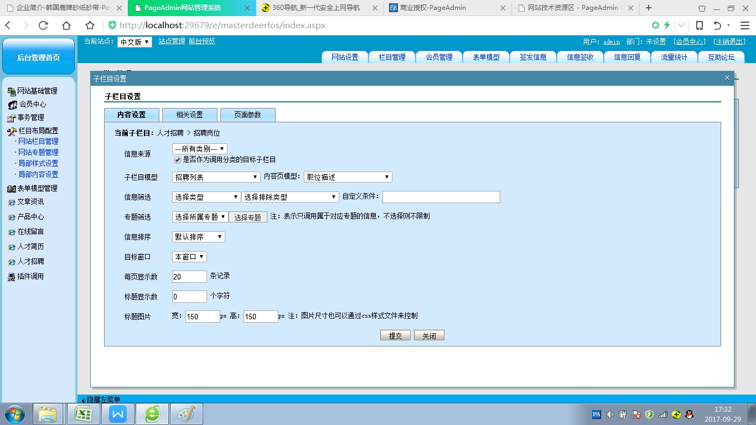Click the browser back arrow
The image size is (756, 425).
coord(8,25)
